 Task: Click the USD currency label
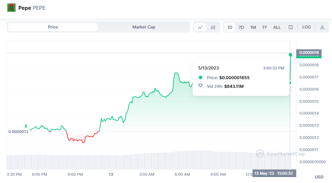[319, 177]
